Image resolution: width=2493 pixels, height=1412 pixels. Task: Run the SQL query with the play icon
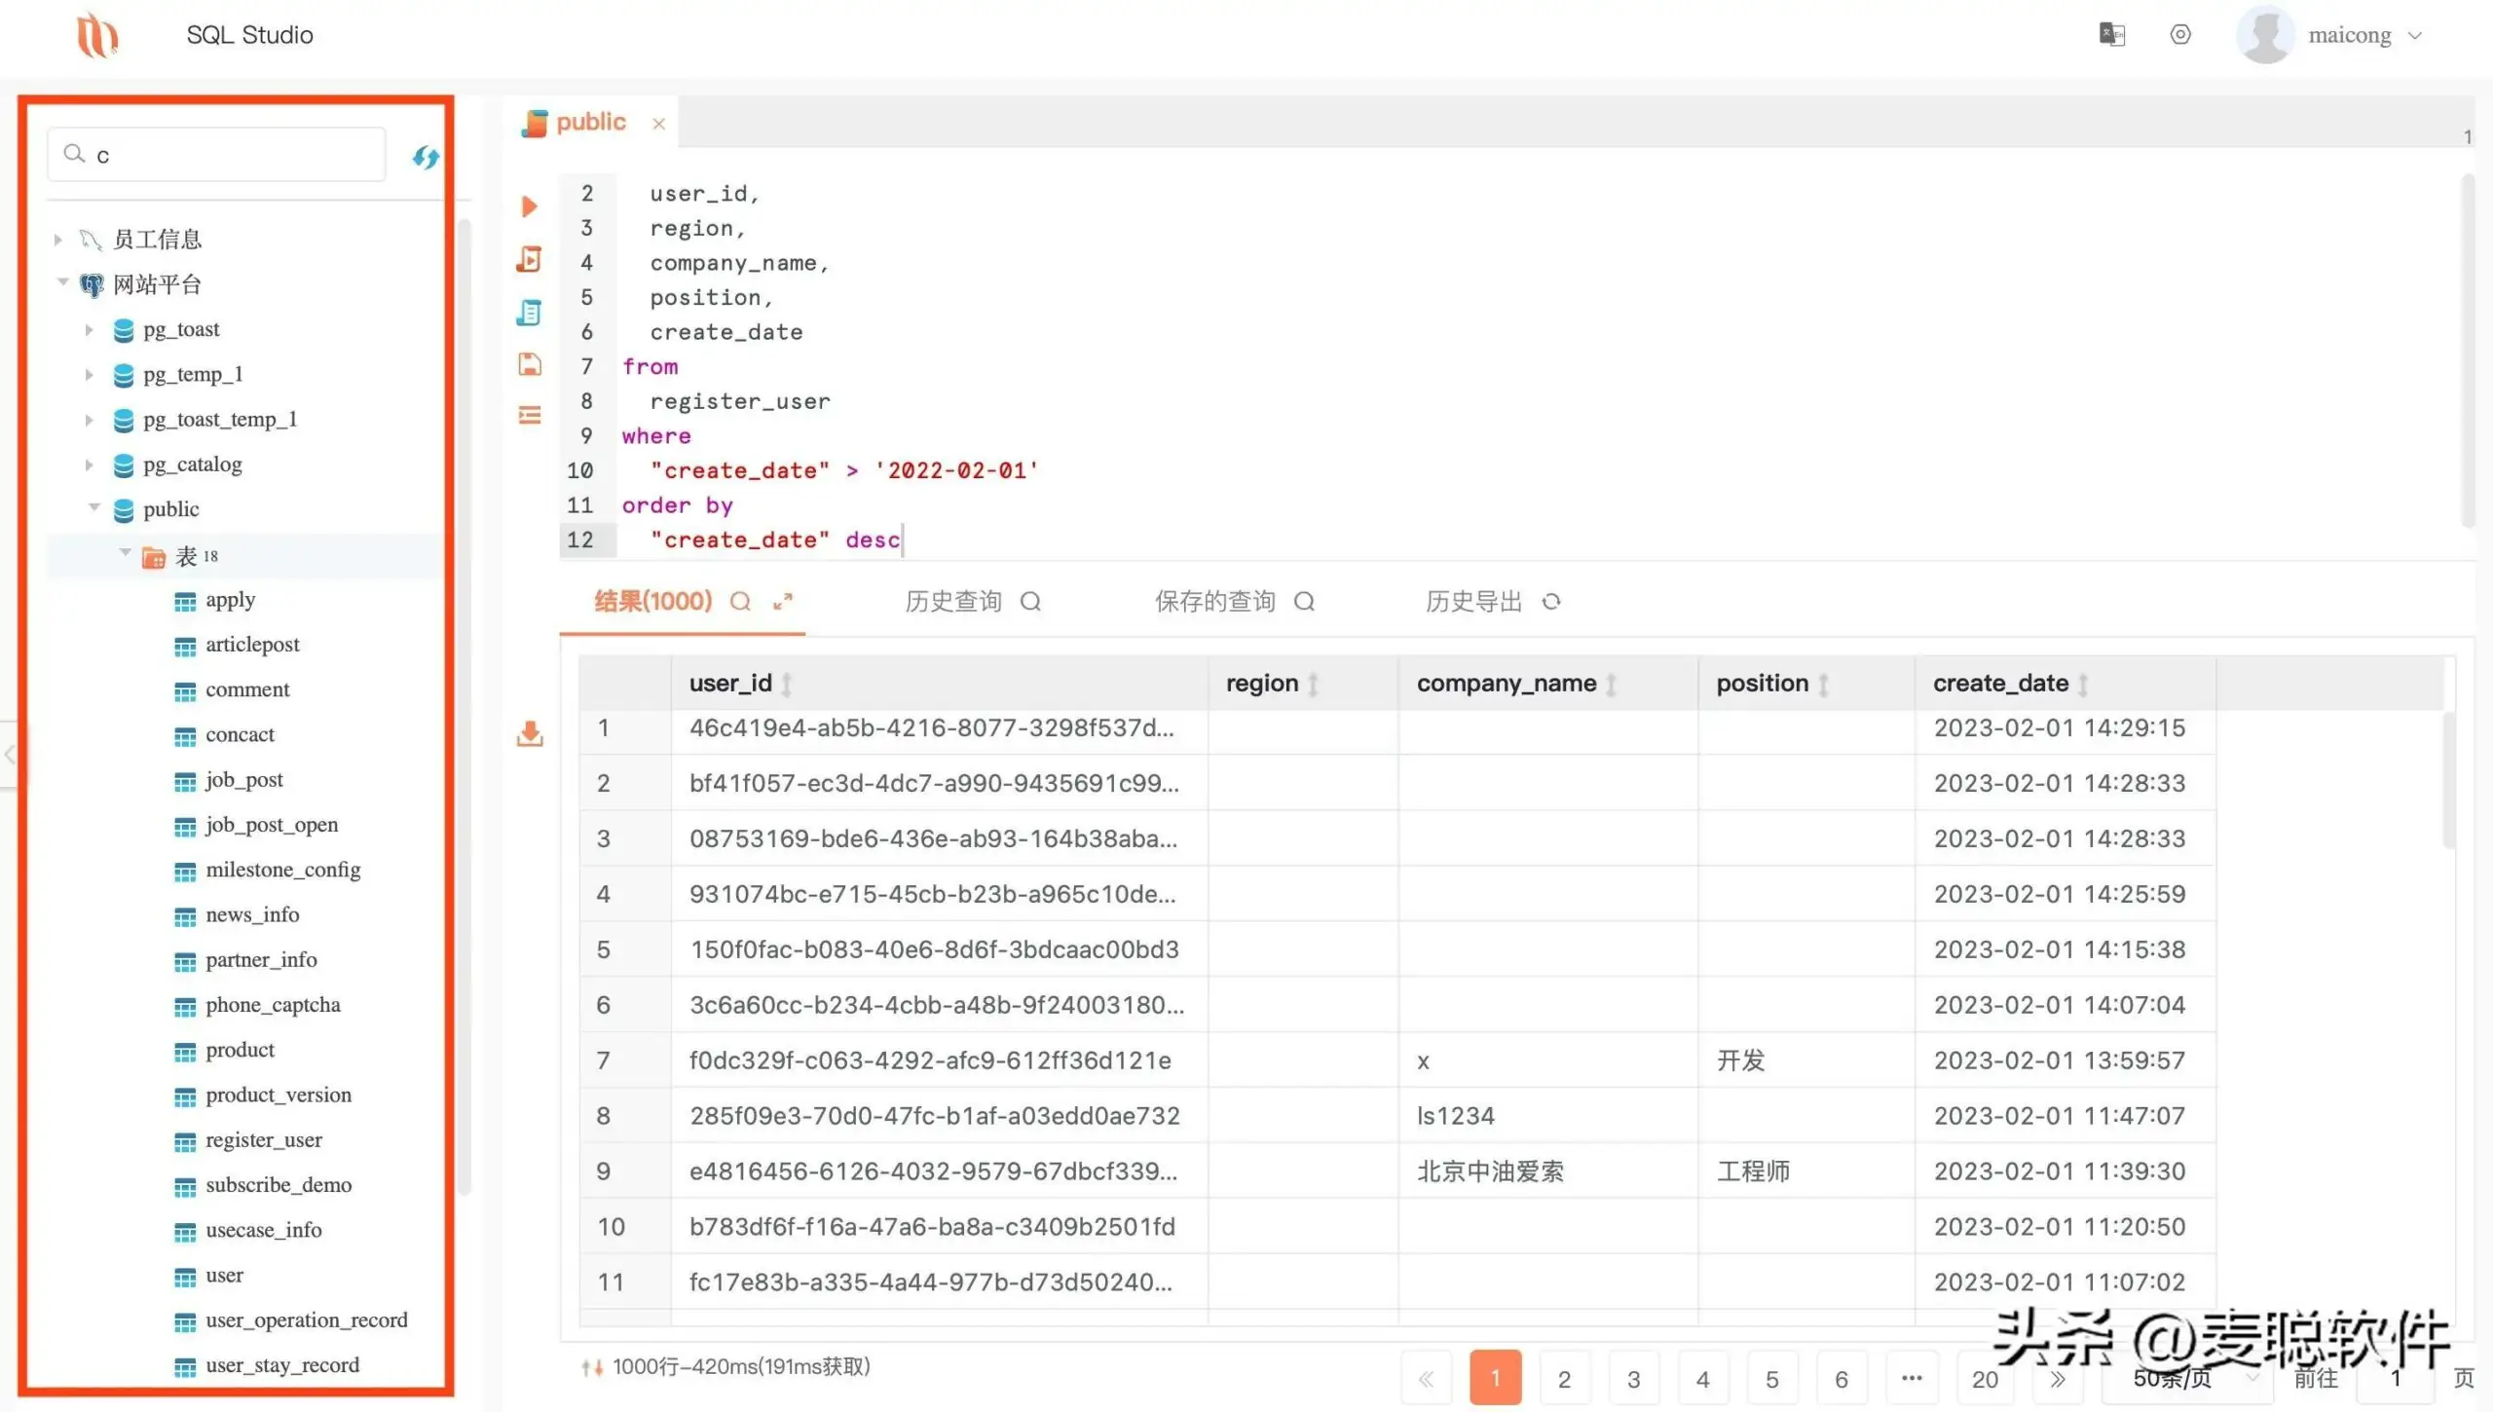click(x=529, y=205)
